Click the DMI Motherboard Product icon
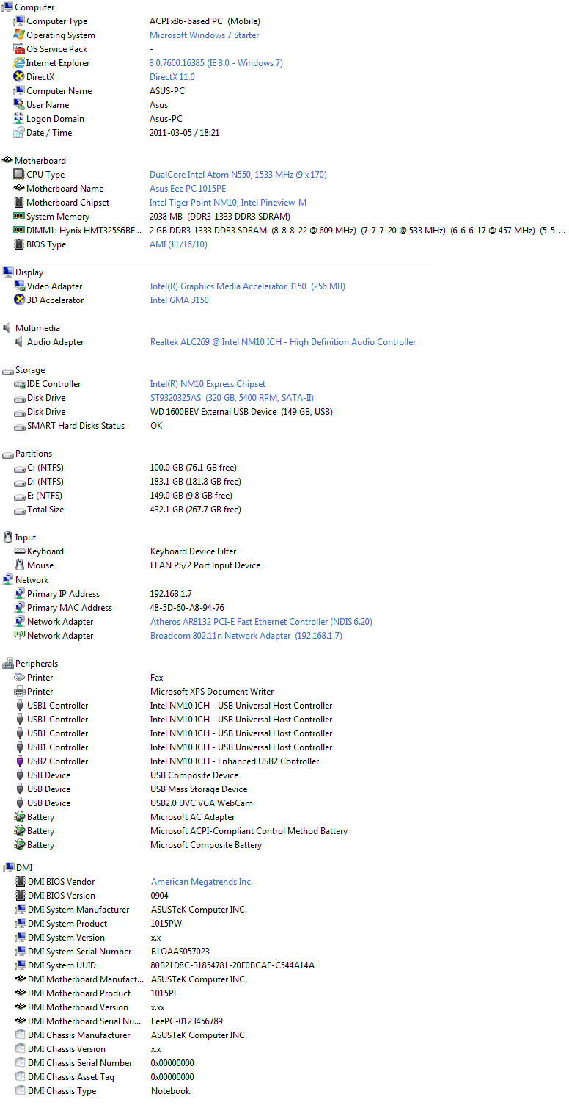Viewport: 569px width, 1105px height. pos(20,993)
